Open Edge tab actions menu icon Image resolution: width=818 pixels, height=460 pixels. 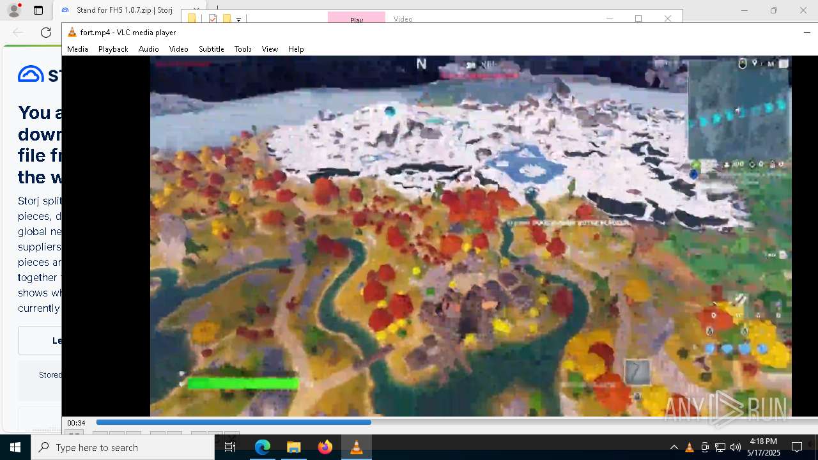pos(38,10)
